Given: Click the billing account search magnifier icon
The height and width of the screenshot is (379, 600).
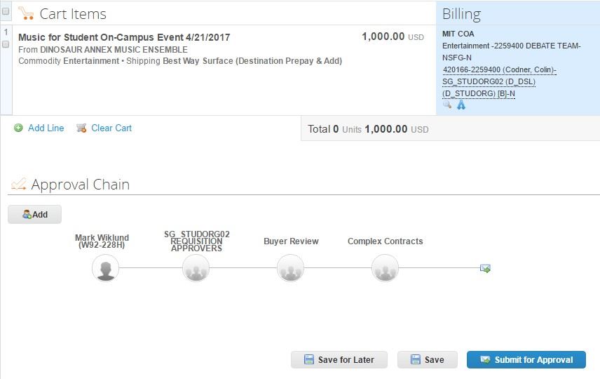Looking at the screenshot, I should pos(446,105).
